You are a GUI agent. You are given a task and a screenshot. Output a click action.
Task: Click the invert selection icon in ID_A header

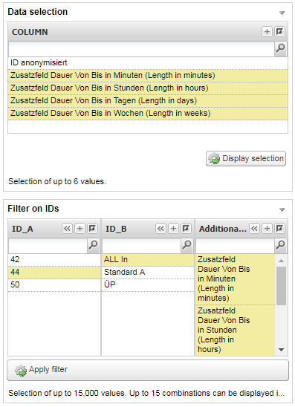[92, 229]
